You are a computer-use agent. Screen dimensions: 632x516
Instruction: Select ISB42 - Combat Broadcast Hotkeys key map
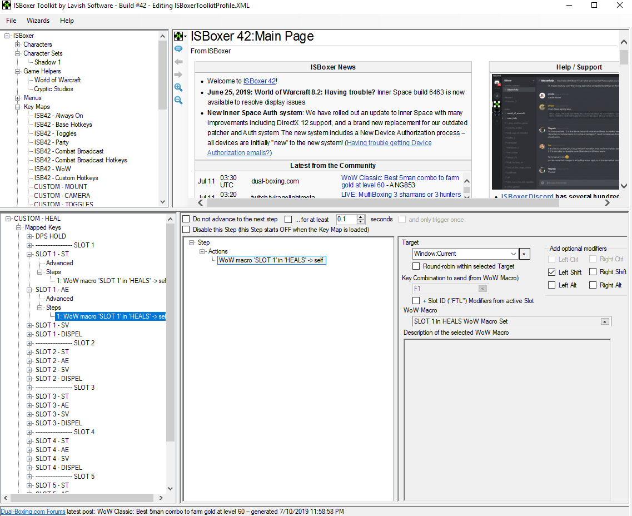(81, 160)
